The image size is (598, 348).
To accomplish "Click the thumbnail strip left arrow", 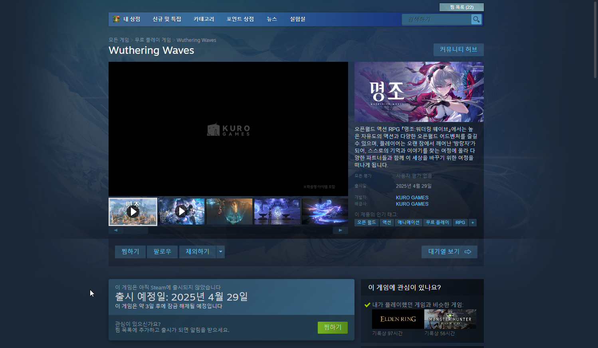I will pyautogui.click(x=116, y=230).
